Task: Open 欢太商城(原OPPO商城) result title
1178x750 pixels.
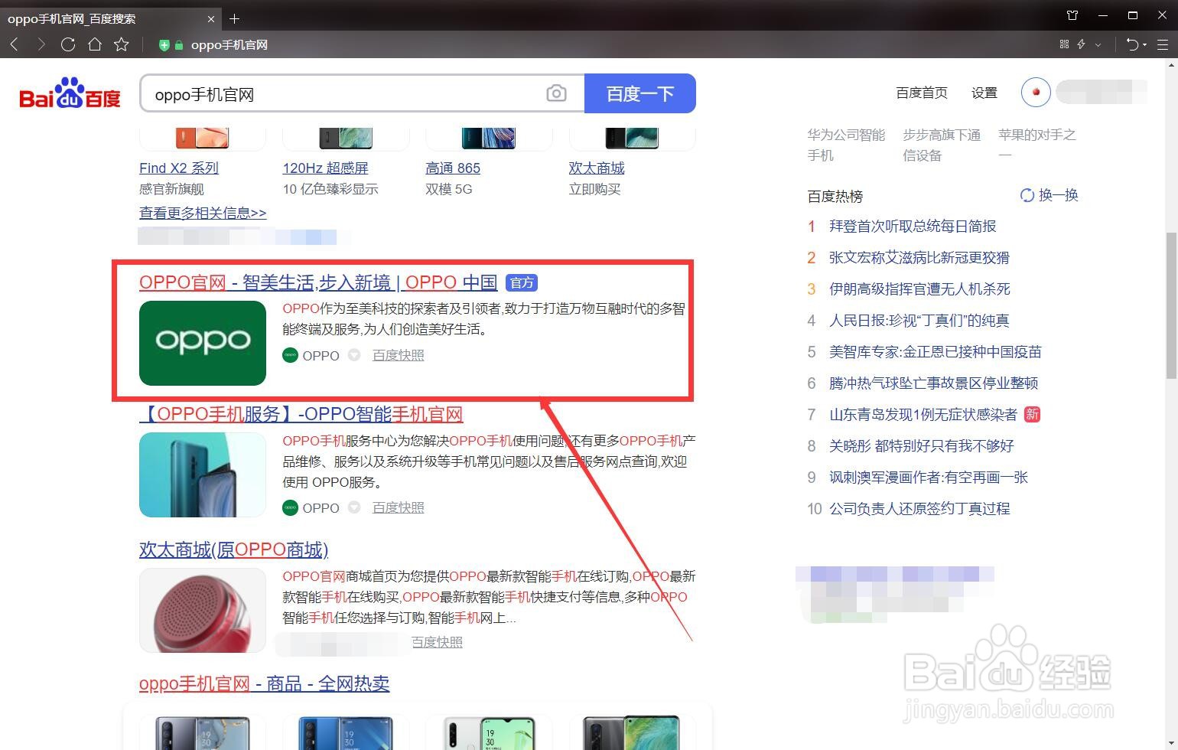Action: coord(234,549)
